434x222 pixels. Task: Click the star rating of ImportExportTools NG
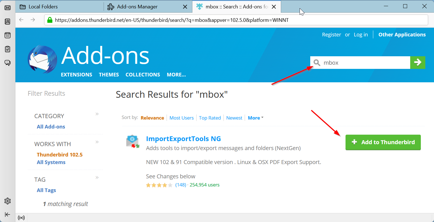coord(159,185)
